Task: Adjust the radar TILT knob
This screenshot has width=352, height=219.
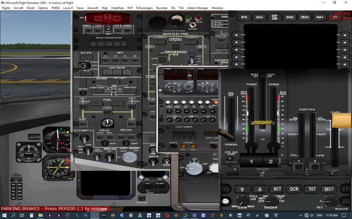Action: (x=330, y=201)
